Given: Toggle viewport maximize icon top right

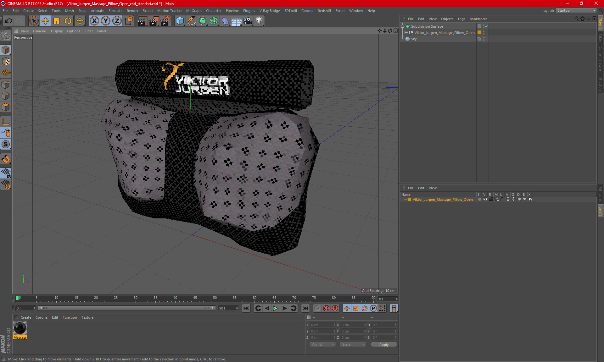Looking at the screenshot, I should pos(395,31).
